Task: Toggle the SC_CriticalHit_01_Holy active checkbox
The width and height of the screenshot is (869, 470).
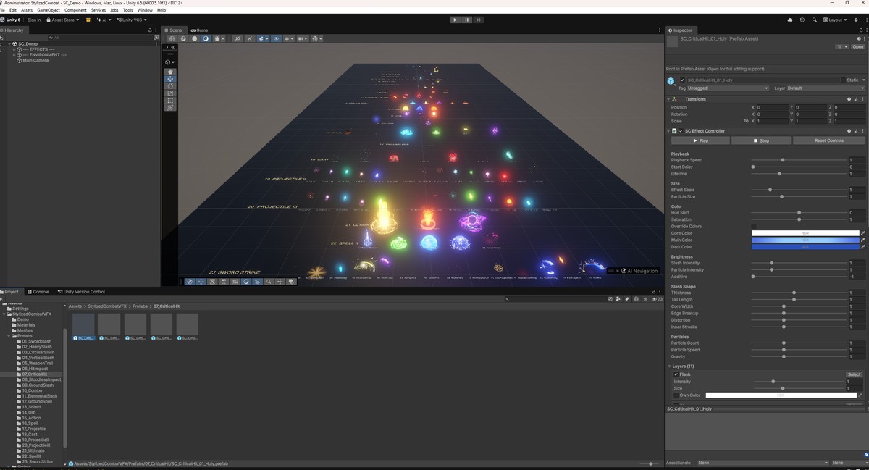Action: coord(682,80)
